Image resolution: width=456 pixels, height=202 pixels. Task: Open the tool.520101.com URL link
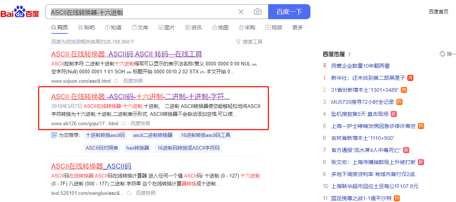click(88, 193)
